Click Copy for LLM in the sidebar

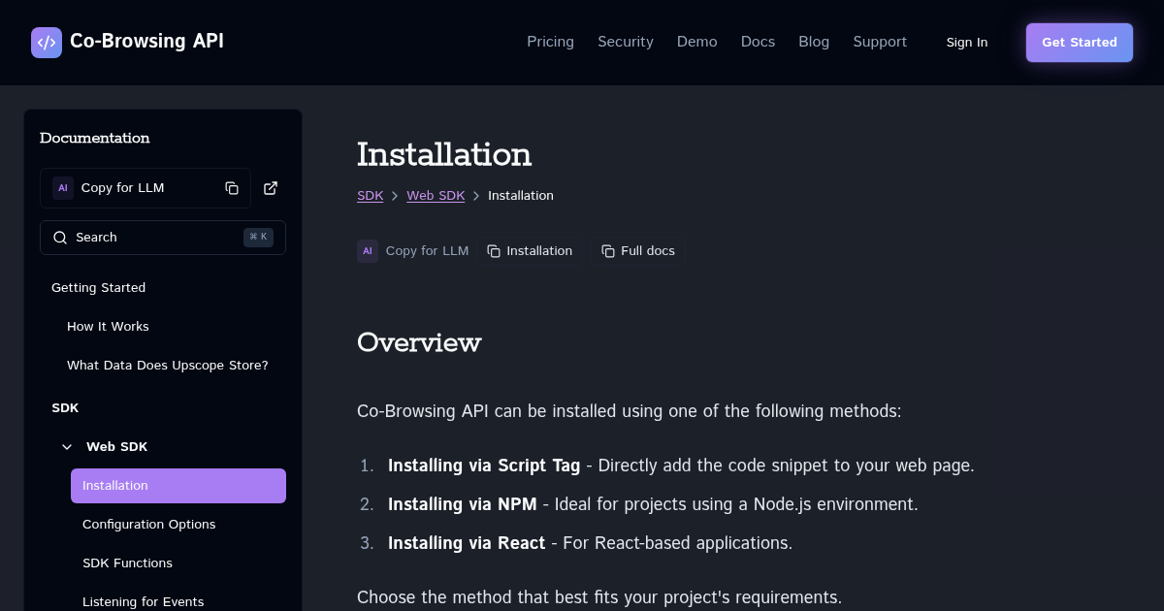pyautogui.click(x=145, y=188)
